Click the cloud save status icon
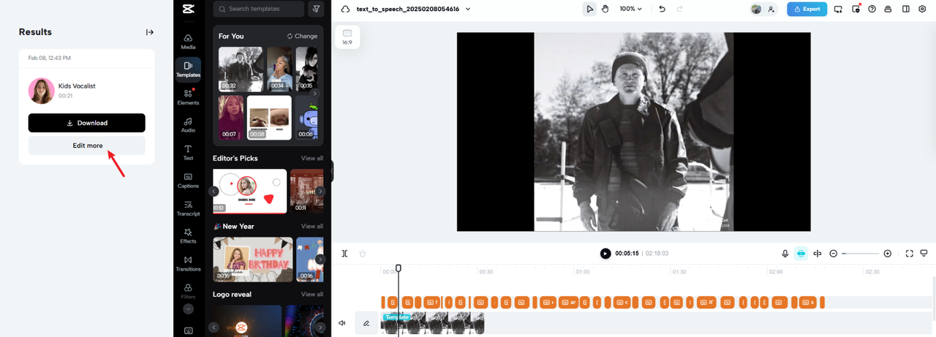Viewport: 936px width, 337px height. pyautogui.click(x=346, y=9)
